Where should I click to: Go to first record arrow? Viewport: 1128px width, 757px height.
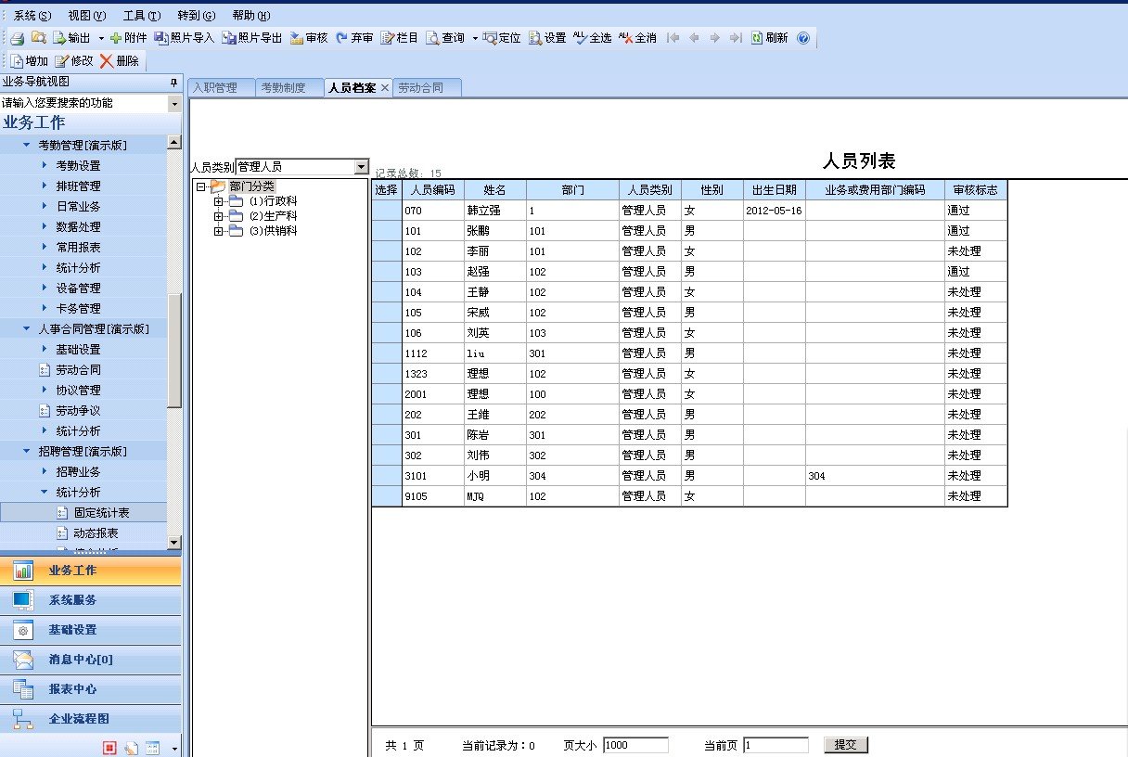pyautogui.click(x=673, y=38)
